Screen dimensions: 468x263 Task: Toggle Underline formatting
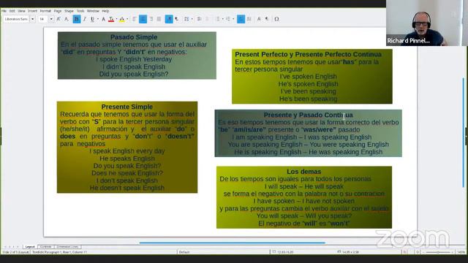point(92,19)
